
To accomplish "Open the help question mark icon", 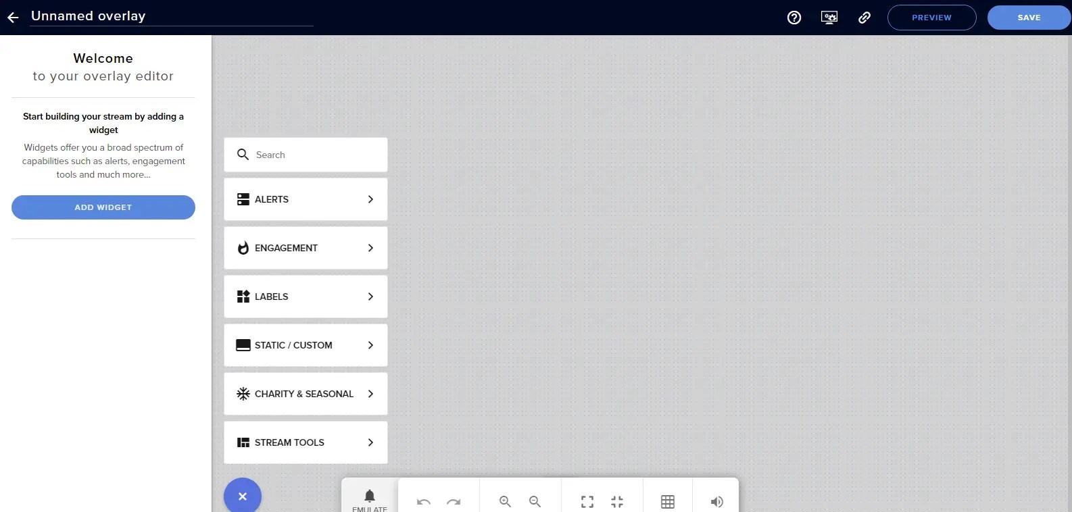I will pyautogui.click(x=794, y=18).
